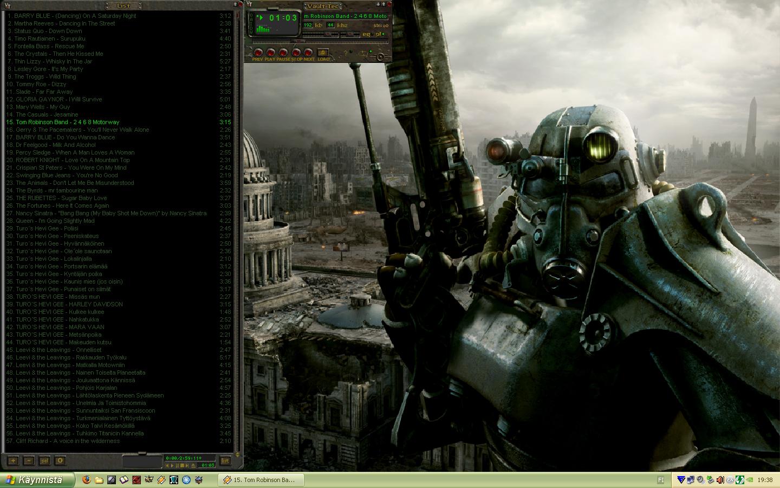Select track 18 Dr Feelgood - Milk And Alcohol

[x=119, y=145]
